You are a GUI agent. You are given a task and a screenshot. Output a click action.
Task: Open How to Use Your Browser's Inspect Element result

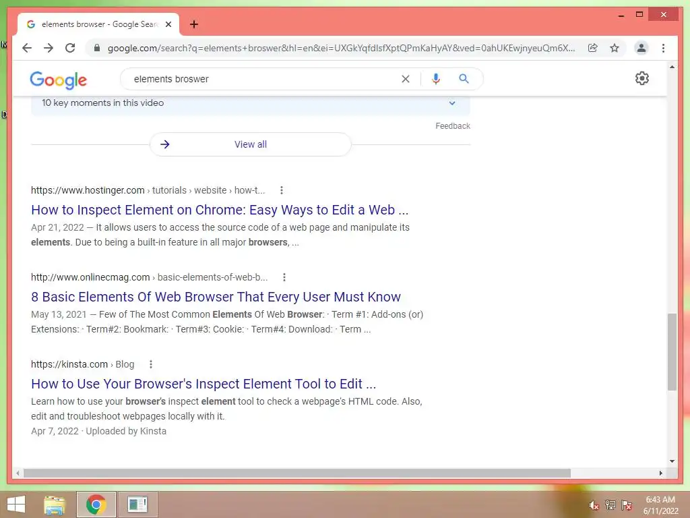point(203,384)
